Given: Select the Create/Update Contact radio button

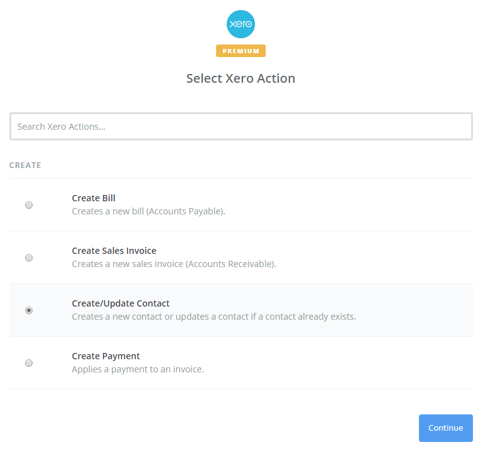Looking at the screenshot, I should click(29, 310).
